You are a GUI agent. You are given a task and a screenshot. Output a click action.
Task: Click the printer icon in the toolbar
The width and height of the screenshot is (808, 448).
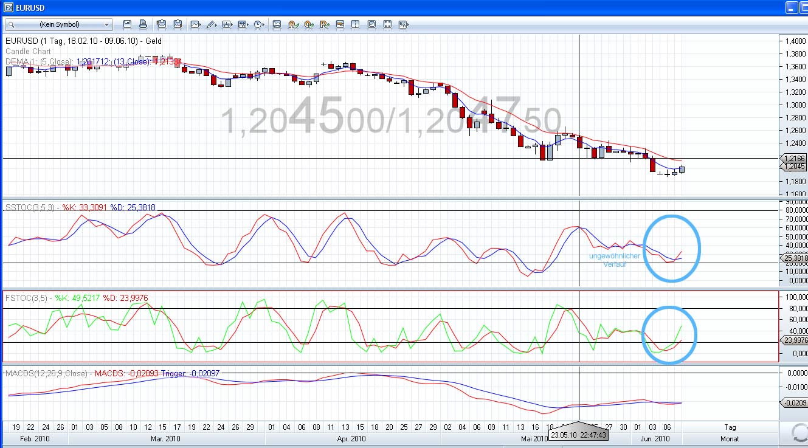143,24
